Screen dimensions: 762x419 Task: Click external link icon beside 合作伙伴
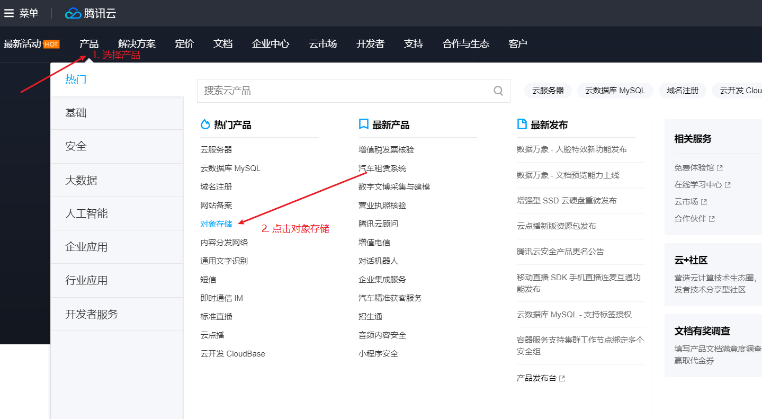(x=712, y=219)
